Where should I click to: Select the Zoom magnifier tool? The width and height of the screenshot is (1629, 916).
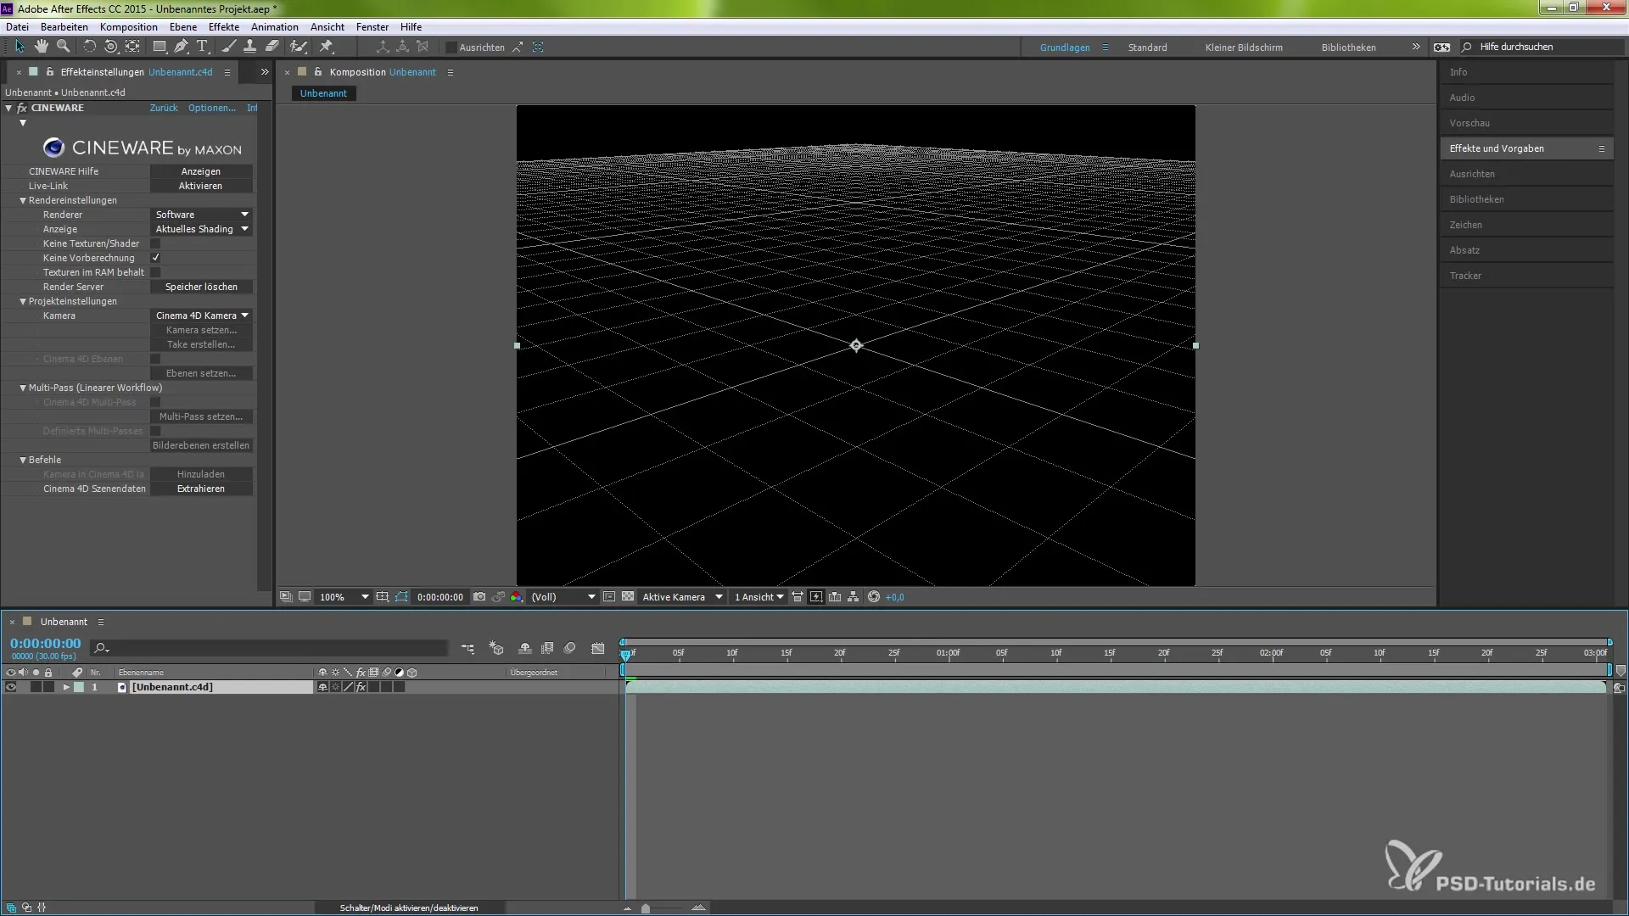pyautogui.click(x=63, y=47)
